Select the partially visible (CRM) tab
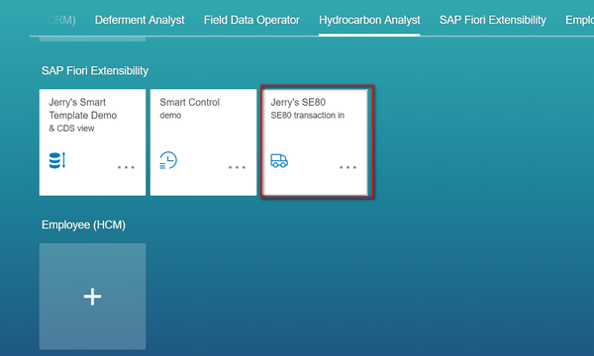The width and height of the screenshot is (594, 356). click(x=60, y=20)
